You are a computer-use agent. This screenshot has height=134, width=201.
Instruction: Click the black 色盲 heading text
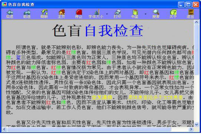click(x=67, y=30)
